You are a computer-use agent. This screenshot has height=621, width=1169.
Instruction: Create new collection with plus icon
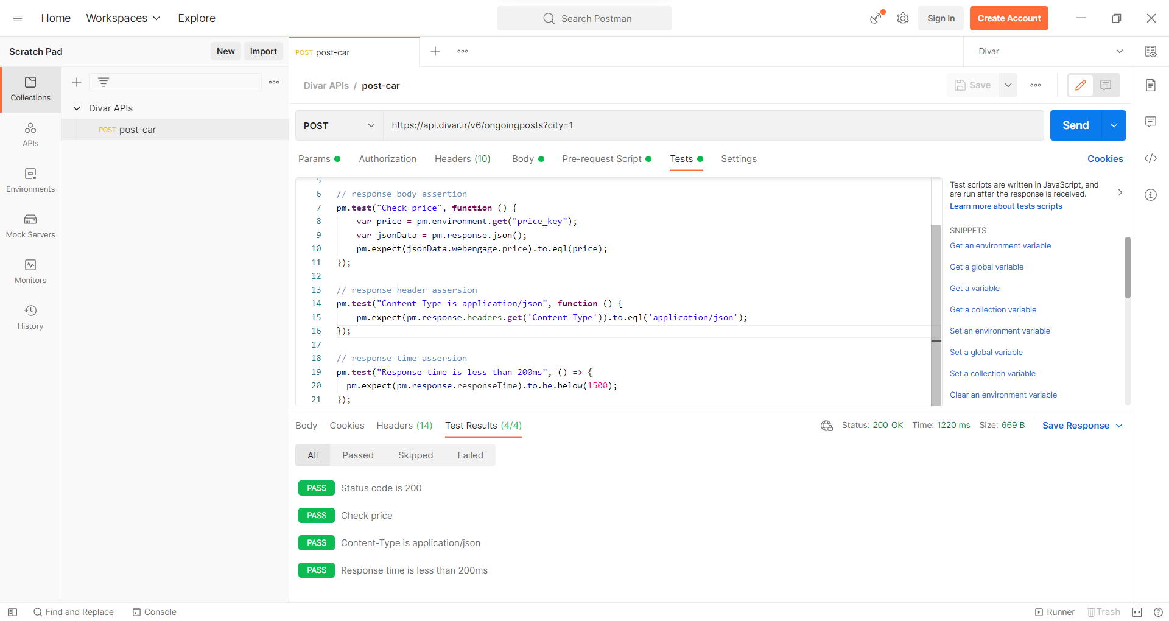tap(77, 82)
